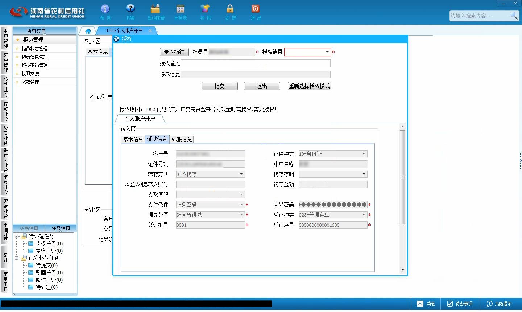Image resolution: width=522 pixels, height=312 pixels.
Task: Select 超时任务(0) tree item
Action: [49, 280]
